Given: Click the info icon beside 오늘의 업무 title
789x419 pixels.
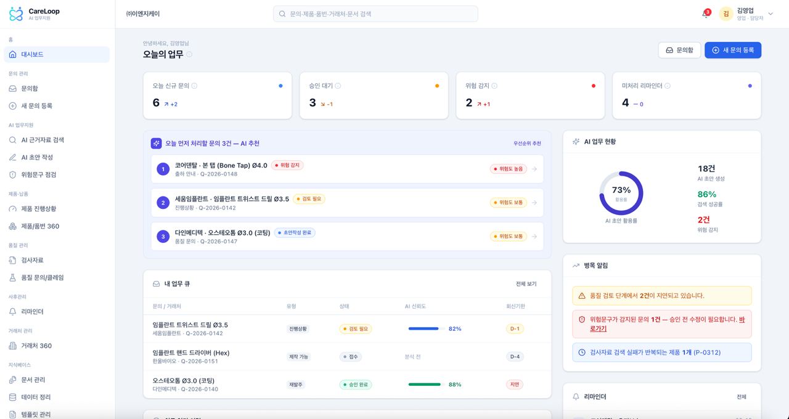Looking at the screenshot, I should point(189,54).
